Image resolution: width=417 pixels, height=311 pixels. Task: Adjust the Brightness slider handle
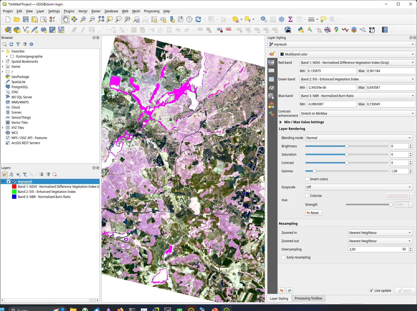pos(347,146)
